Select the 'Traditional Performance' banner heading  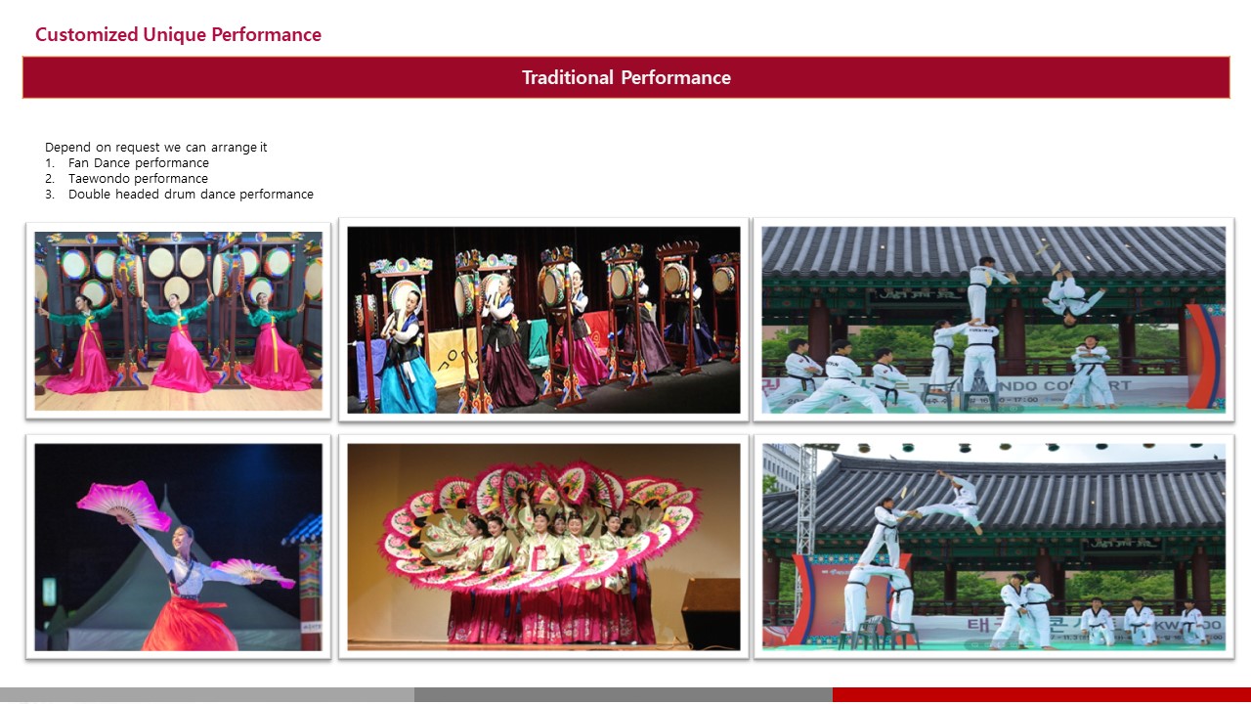click(625, 78)
